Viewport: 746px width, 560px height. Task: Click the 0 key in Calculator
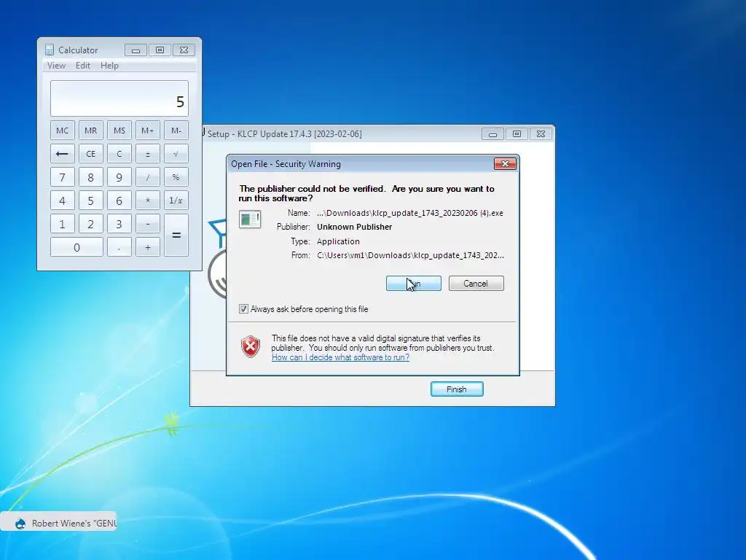click(76, 247)
